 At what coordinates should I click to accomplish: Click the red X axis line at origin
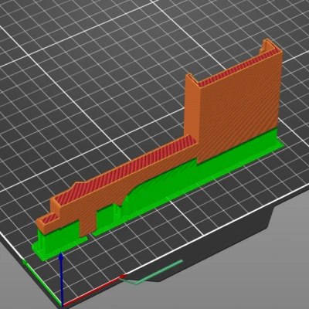coord(94,290)
